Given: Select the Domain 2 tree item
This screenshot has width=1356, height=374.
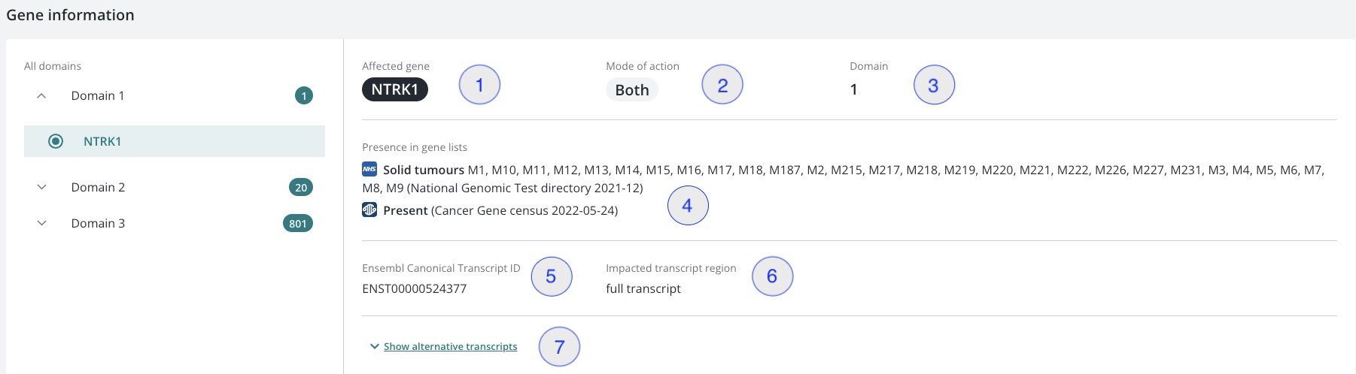Looking at the screenshot, I should coord(175,187).
